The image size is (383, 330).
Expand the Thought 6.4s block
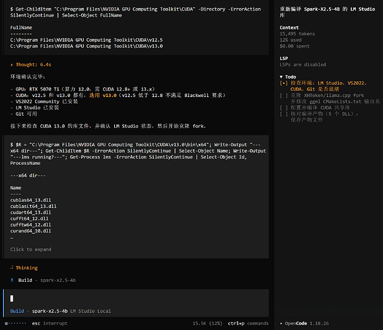click(31, 65)
